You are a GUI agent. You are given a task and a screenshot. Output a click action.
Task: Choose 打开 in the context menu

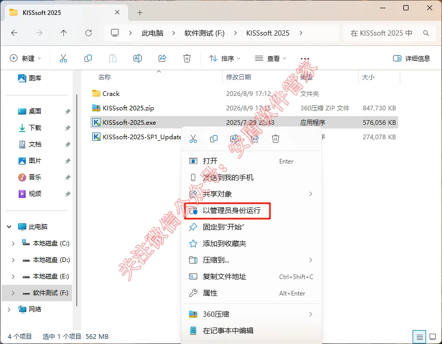251,161
